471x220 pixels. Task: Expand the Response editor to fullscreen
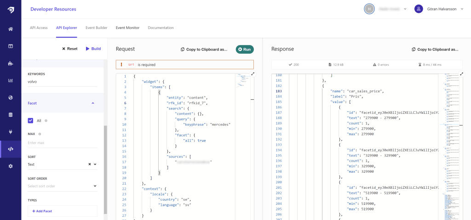[462, 74]
